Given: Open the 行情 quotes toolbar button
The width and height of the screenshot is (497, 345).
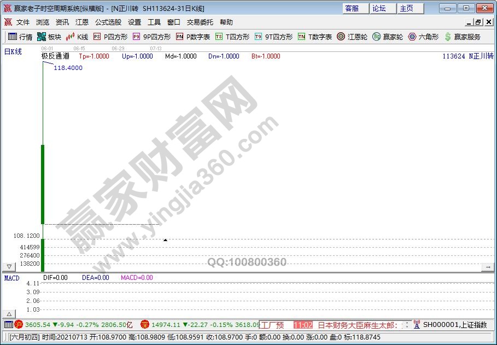Looking at the screenshot, I should tap(20, 37).
